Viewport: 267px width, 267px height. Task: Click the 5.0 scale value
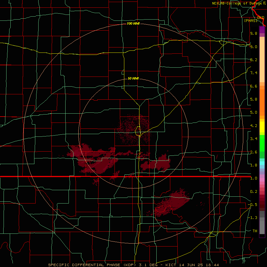point(254,112)
